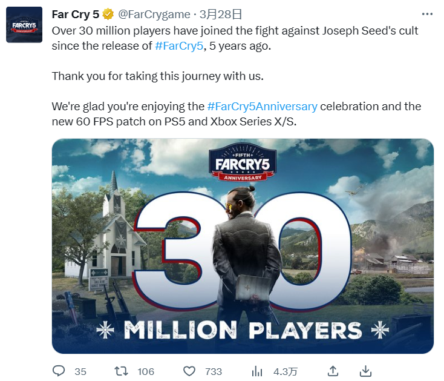The height and width of the screenshot is (381, 444).
Task: Like the post with heart icon
Action: pos(189,371)
